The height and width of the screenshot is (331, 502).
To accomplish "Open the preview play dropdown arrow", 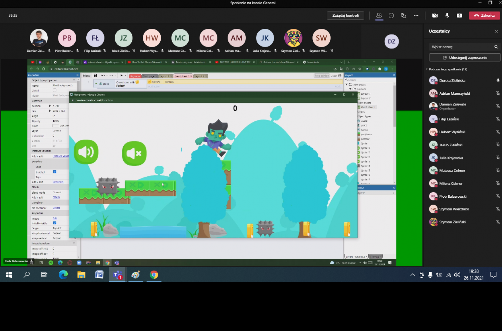I will coord(125,76).
